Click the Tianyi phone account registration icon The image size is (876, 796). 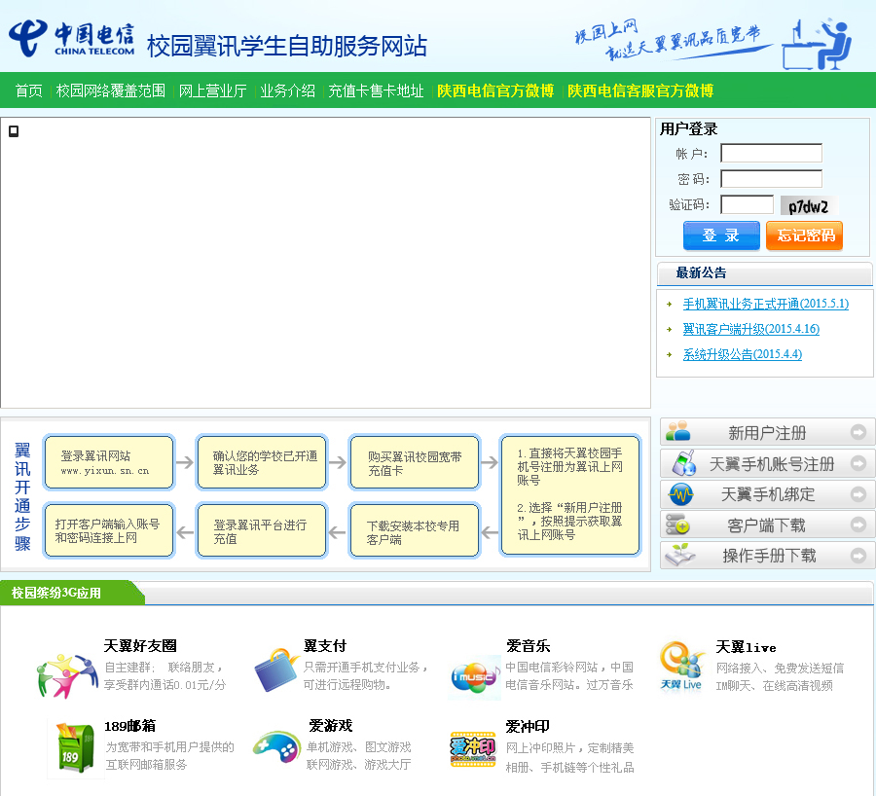click(x=684, y=462)
